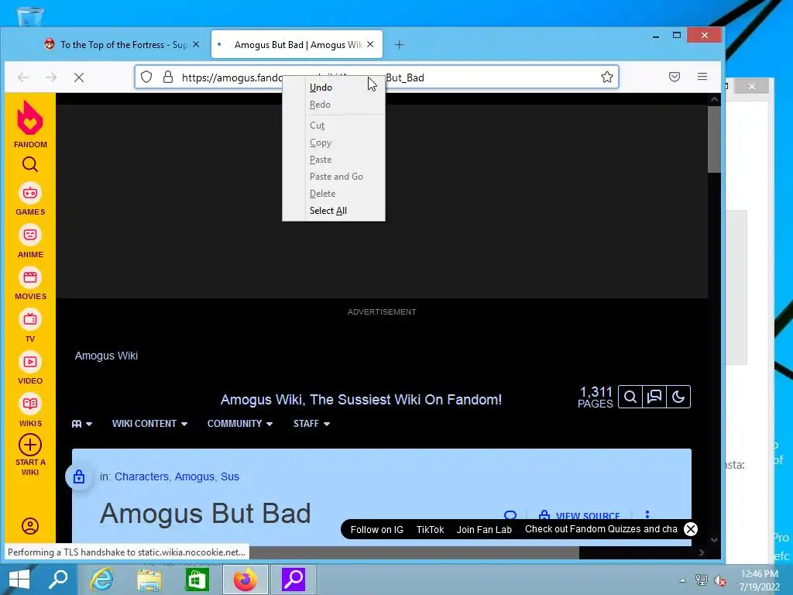Open the Wikis section icon
Viewport: 793px width, 595px height.
point(30,404)
